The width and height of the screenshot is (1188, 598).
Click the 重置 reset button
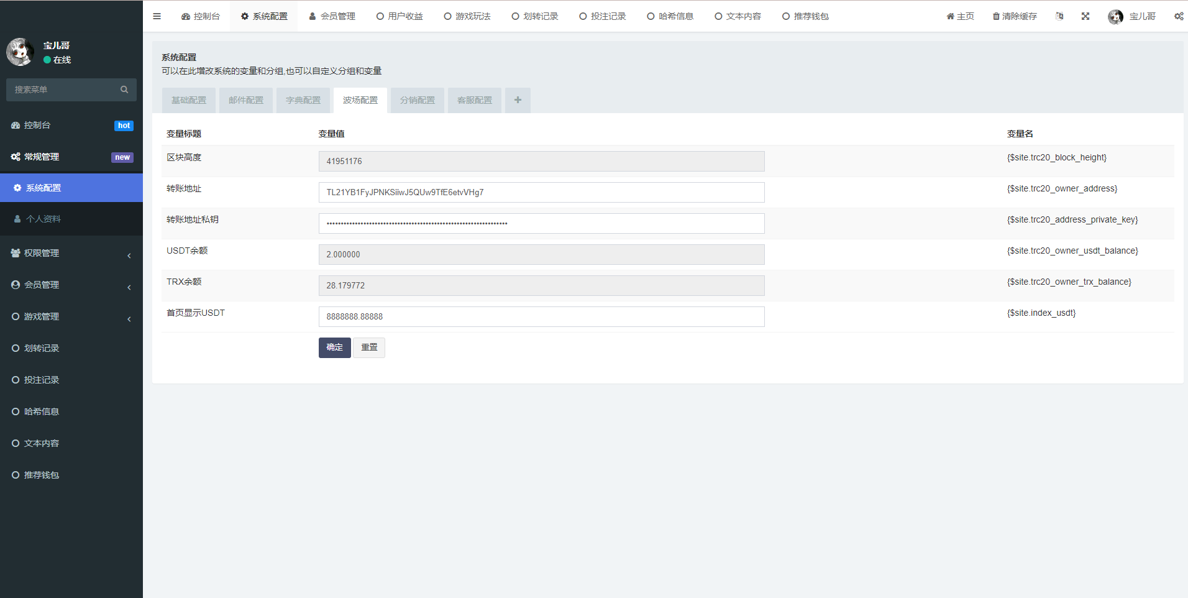click(369, 347)
